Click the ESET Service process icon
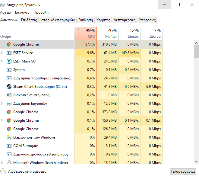This screenshot has width=199, height=176. 9,53
